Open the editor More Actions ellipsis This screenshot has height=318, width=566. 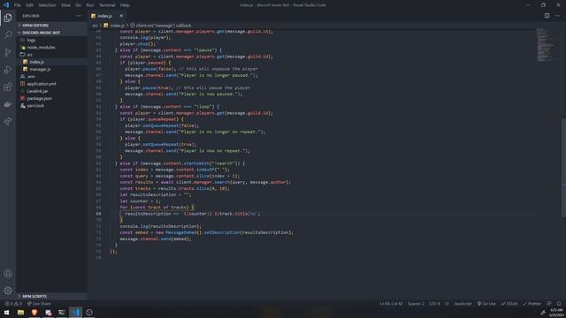[558, 16]
